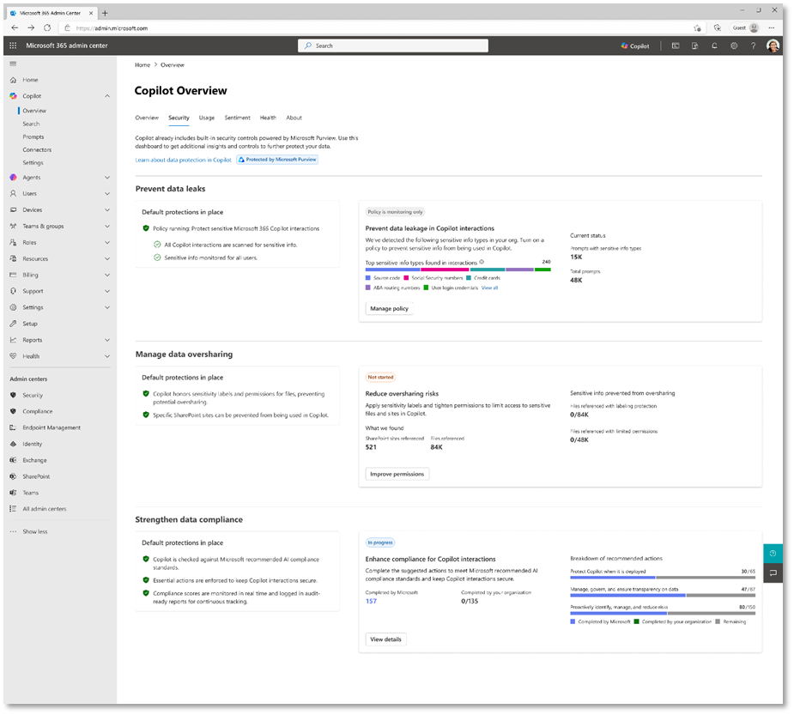Click View all sensitive info types link
The height and width of the screenshot is (715, 794).
[489, 288]
